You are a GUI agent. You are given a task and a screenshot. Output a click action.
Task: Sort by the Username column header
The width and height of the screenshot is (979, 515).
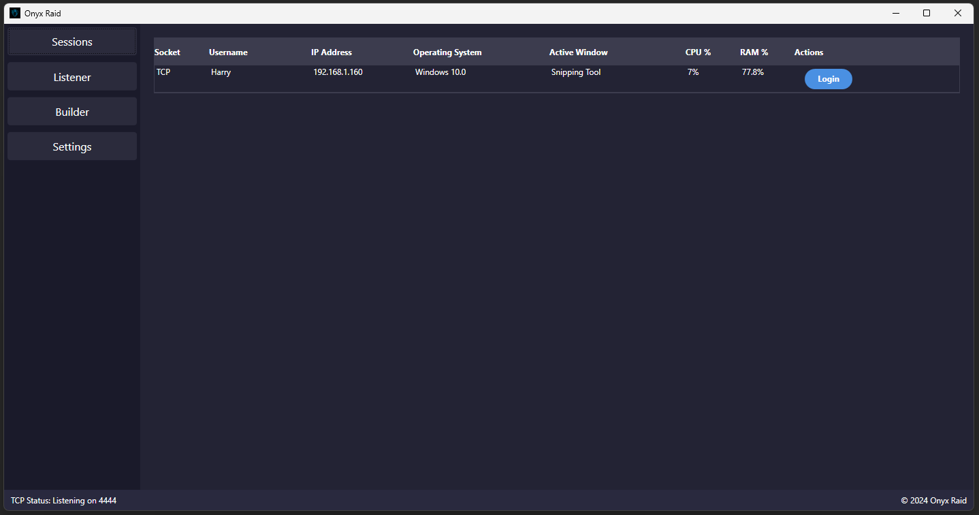coord(228,52)
